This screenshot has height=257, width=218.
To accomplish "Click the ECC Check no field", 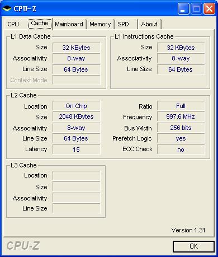I will 181,149.
